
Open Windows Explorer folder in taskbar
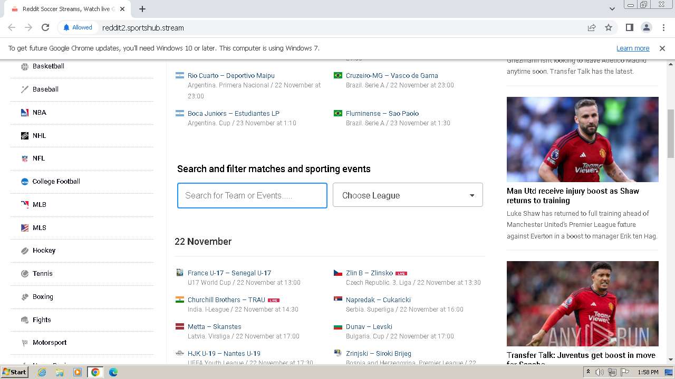pyautogui.click(x=60, y=372)
